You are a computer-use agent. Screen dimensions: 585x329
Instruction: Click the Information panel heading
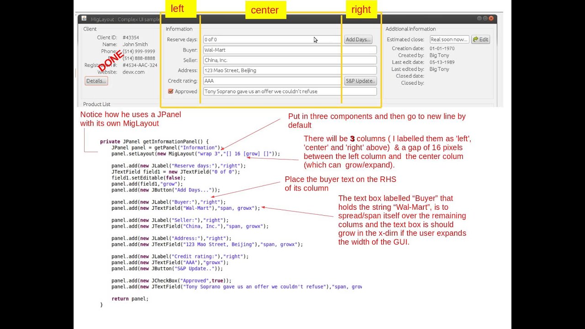coord(179,29)
